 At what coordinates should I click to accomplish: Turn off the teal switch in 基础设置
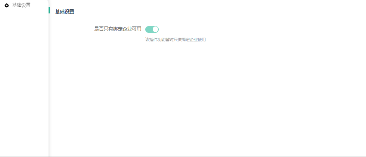pyautogui.click(x=152, y=29)
